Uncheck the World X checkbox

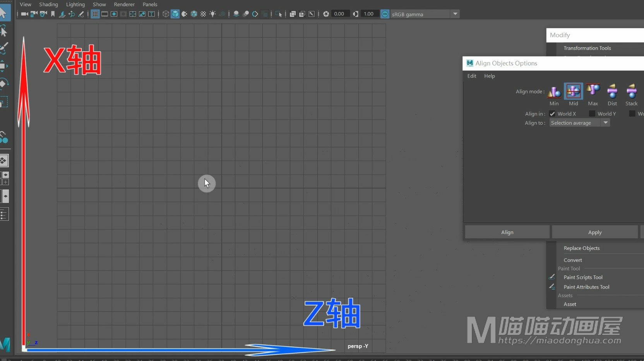[552, 113]
